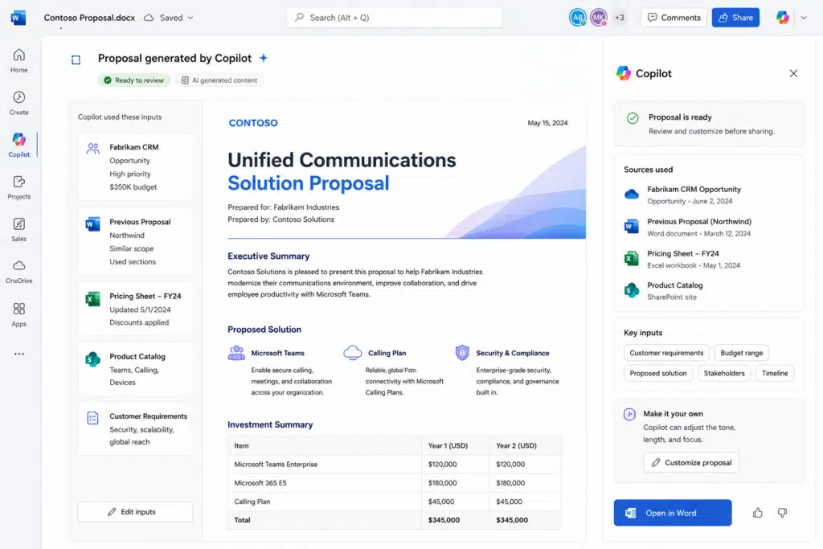Click the Investment Summary heading
Screen dimensions: 823x549
tap(270, 424)
